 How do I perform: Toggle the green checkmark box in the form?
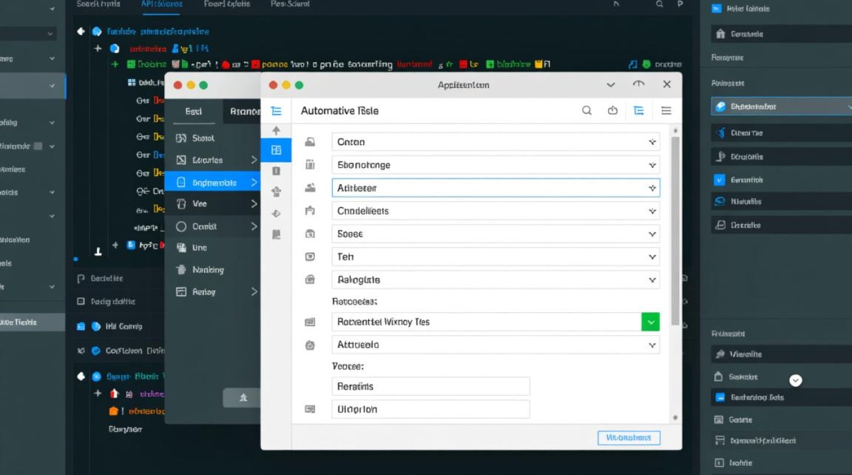click(x=650, y=322)
